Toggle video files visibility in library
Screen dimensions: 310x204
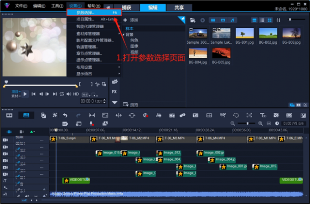[213, 20]
